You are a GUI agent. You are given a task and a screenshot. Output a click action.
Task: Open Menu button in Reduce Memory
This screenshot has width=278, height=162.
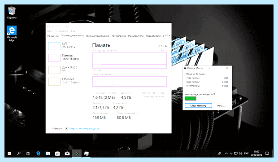[221, 105]
